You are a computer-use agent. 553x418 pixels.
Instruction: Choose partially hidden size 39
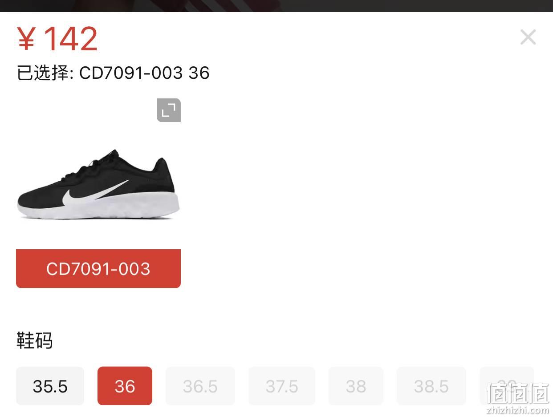coord(507,386)
